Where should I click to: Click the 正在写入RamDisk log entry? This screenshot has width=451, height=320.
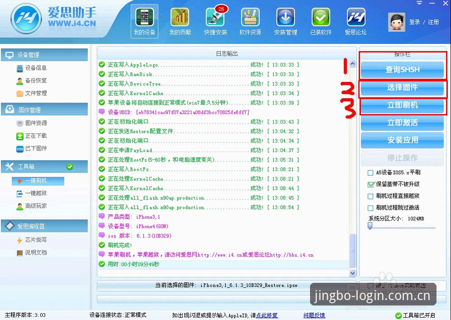coord(199,74)
